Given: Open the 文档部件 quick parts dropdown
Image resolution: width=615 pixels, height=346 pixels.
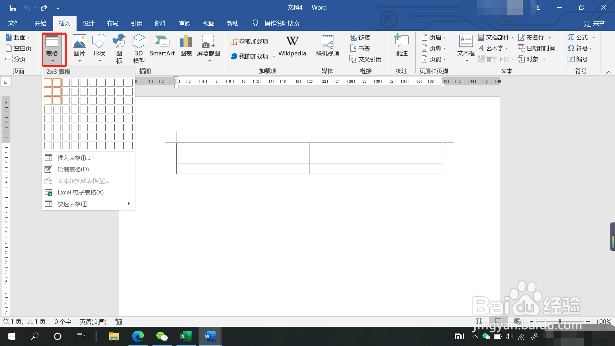Looking at the screenshot, I should coord(496,37).
